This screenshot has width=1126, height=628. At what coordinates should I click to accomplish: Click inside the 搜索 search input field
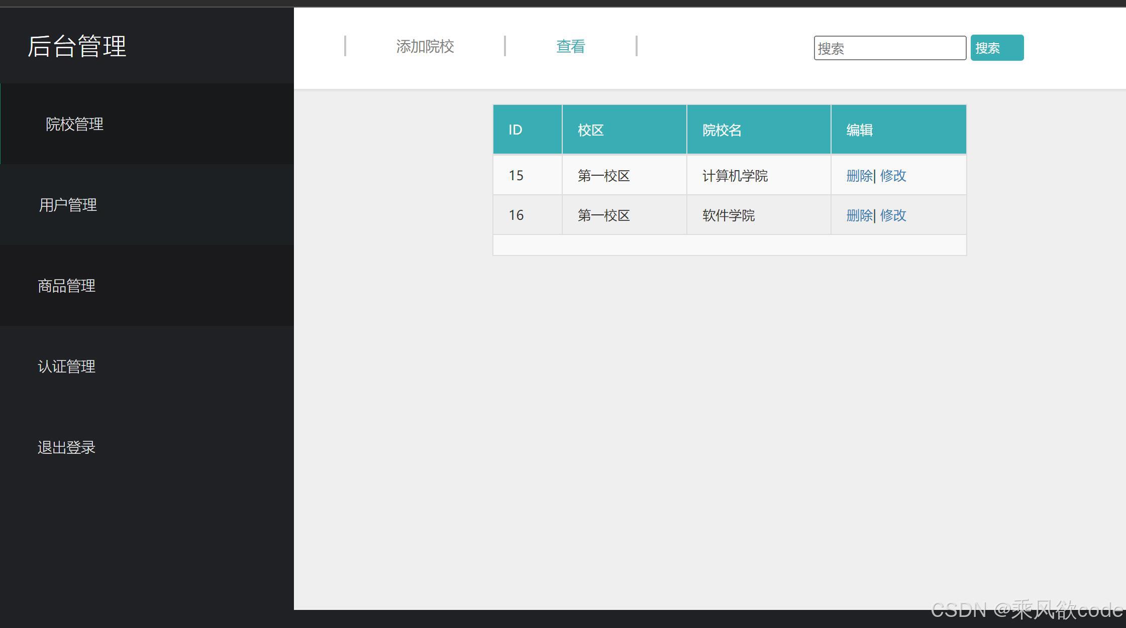889,47
